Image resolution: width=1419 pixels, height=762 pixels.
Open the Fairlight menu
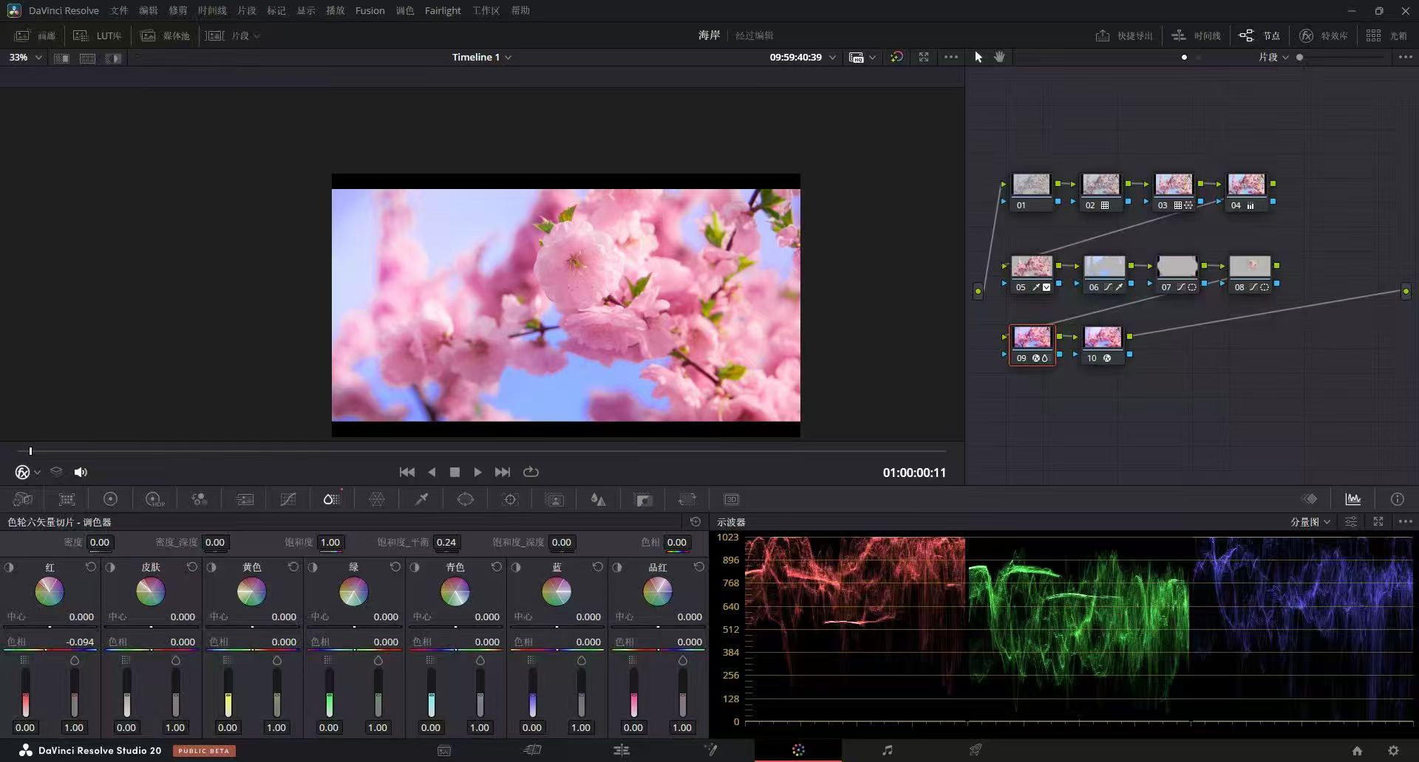pyautogui.click(x=443, y=10)
